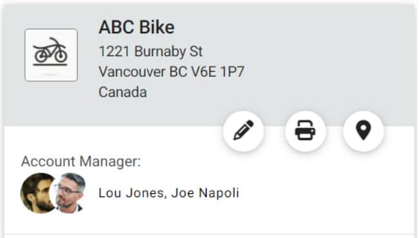Click the 1221 Burnaby St address line
419x238 pixels.
point(151,51)
